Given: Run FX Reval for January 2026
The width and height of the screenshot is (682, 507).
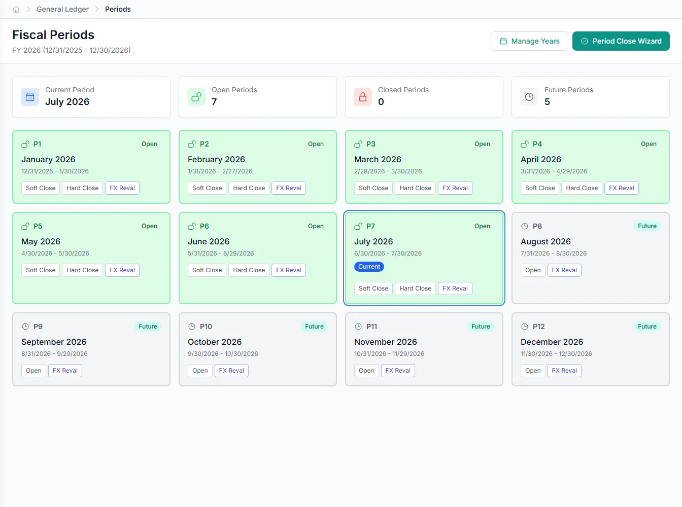Looking at the screenshot, I should pyautogui.click(x=122, y=188).
